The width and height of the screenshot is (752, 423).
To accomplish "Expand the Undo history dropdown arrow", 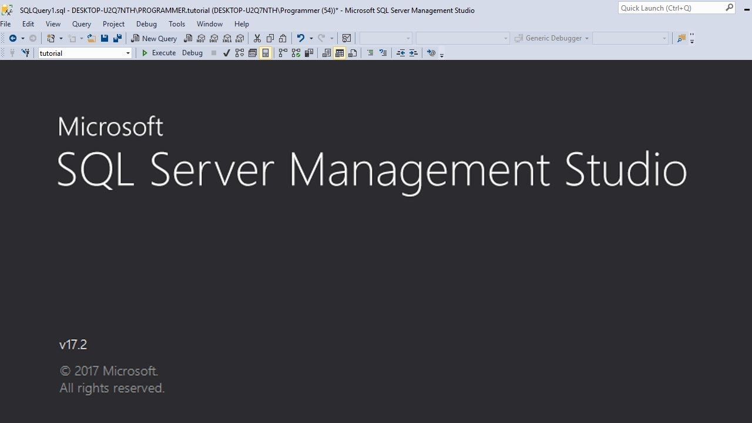I will (311, 39).
